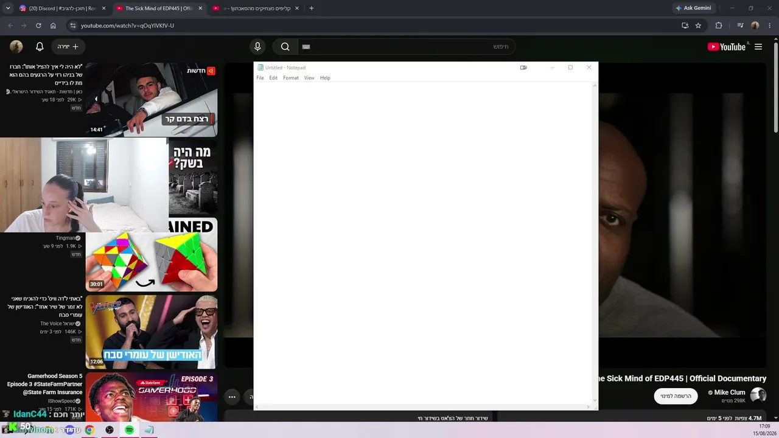Open The Voice audition video title

tap(45, 307)
